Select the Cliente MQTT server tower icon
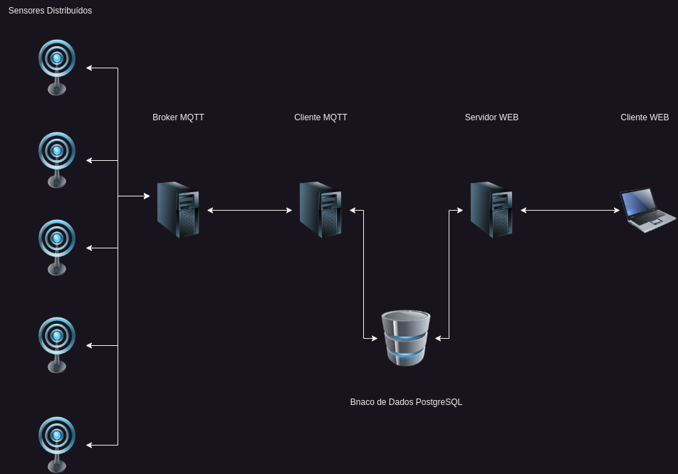This screenshot has height=474, width=678. click(320, 210)
